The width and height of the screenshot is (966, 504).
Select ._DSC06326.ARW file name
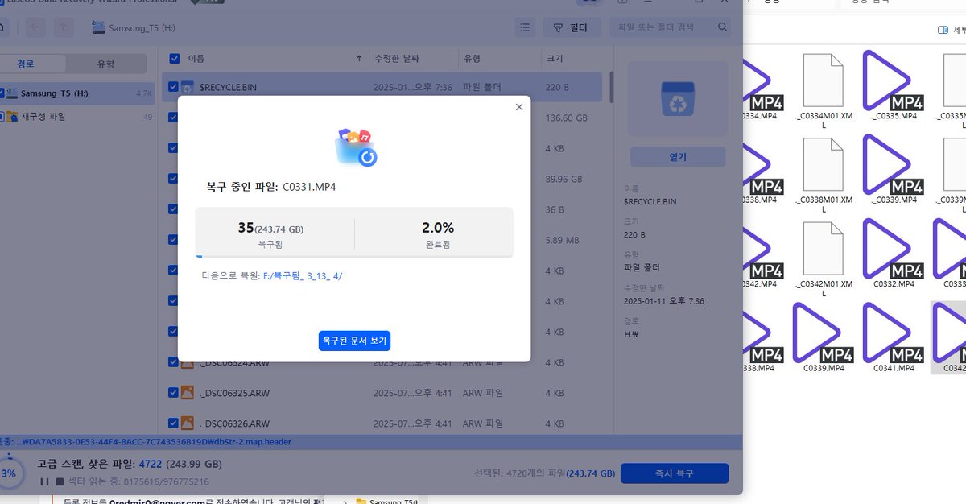pos(234,423)
